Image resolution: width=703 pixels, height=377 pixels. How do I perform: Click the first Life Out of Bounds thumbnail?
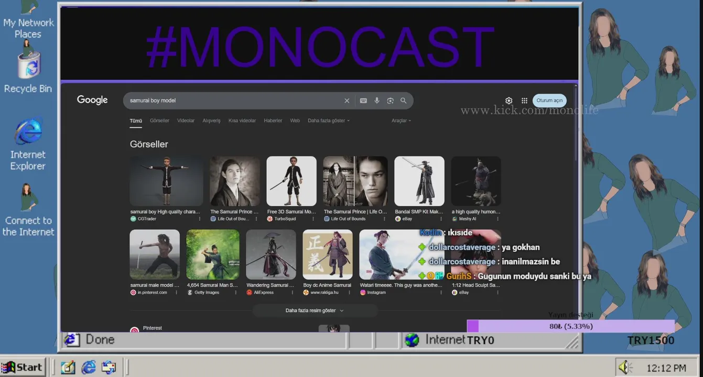[235, 181]
